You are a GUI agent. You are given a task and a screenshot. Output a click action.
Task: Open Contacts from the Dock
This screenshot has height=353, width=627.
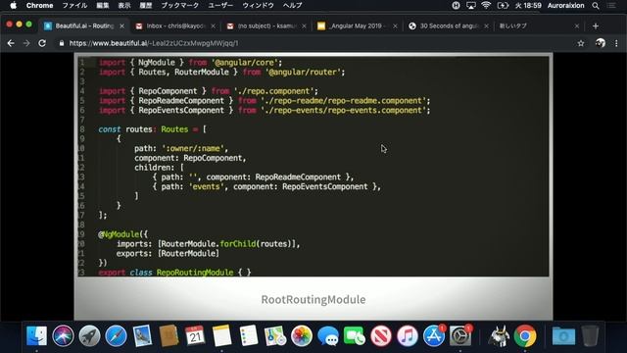pos(169,335)
